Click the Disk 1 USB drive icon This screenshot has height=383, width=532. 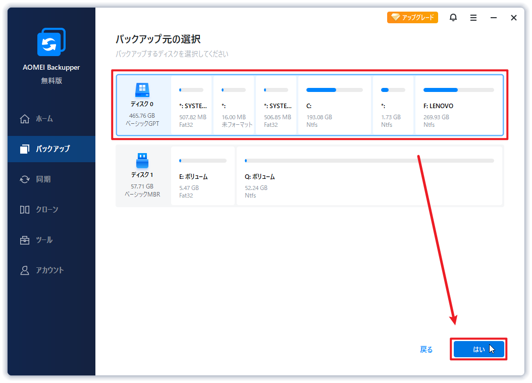[x=142, y=160]
